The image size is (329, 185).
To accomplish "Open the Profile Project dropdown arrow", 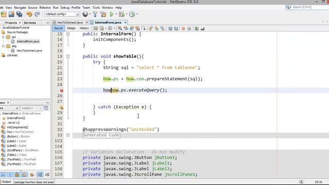I will pyautogui.click(x=137, y=14).
